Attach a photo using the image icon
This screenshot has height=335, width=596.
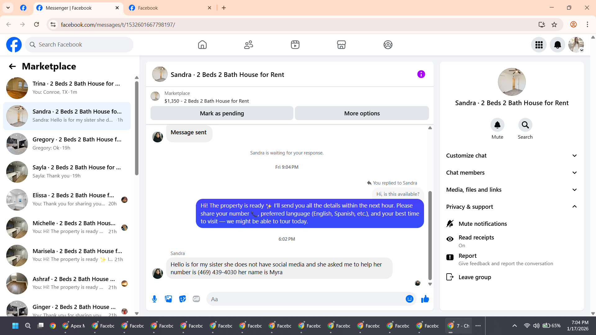click(x=168, y=299)
